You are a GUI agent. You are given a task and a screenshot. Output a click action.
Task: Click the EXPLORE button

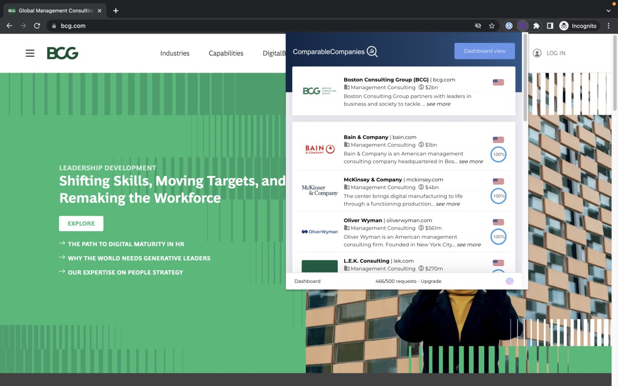coord(81,223)
